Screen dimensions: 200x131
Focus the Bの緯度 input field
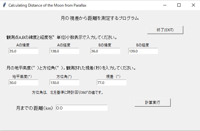coord(105,51)
